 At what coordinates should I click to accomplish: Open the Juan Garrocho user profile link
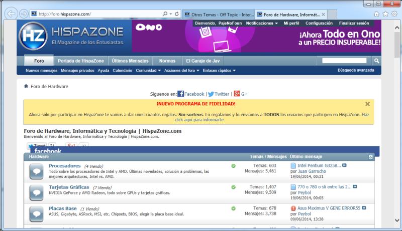(312, 171)
